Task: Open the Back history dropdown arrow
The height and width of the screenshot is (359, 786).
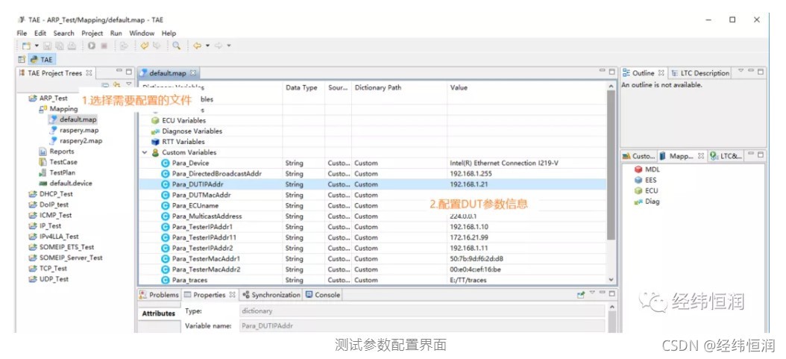Action: point(207,46)
